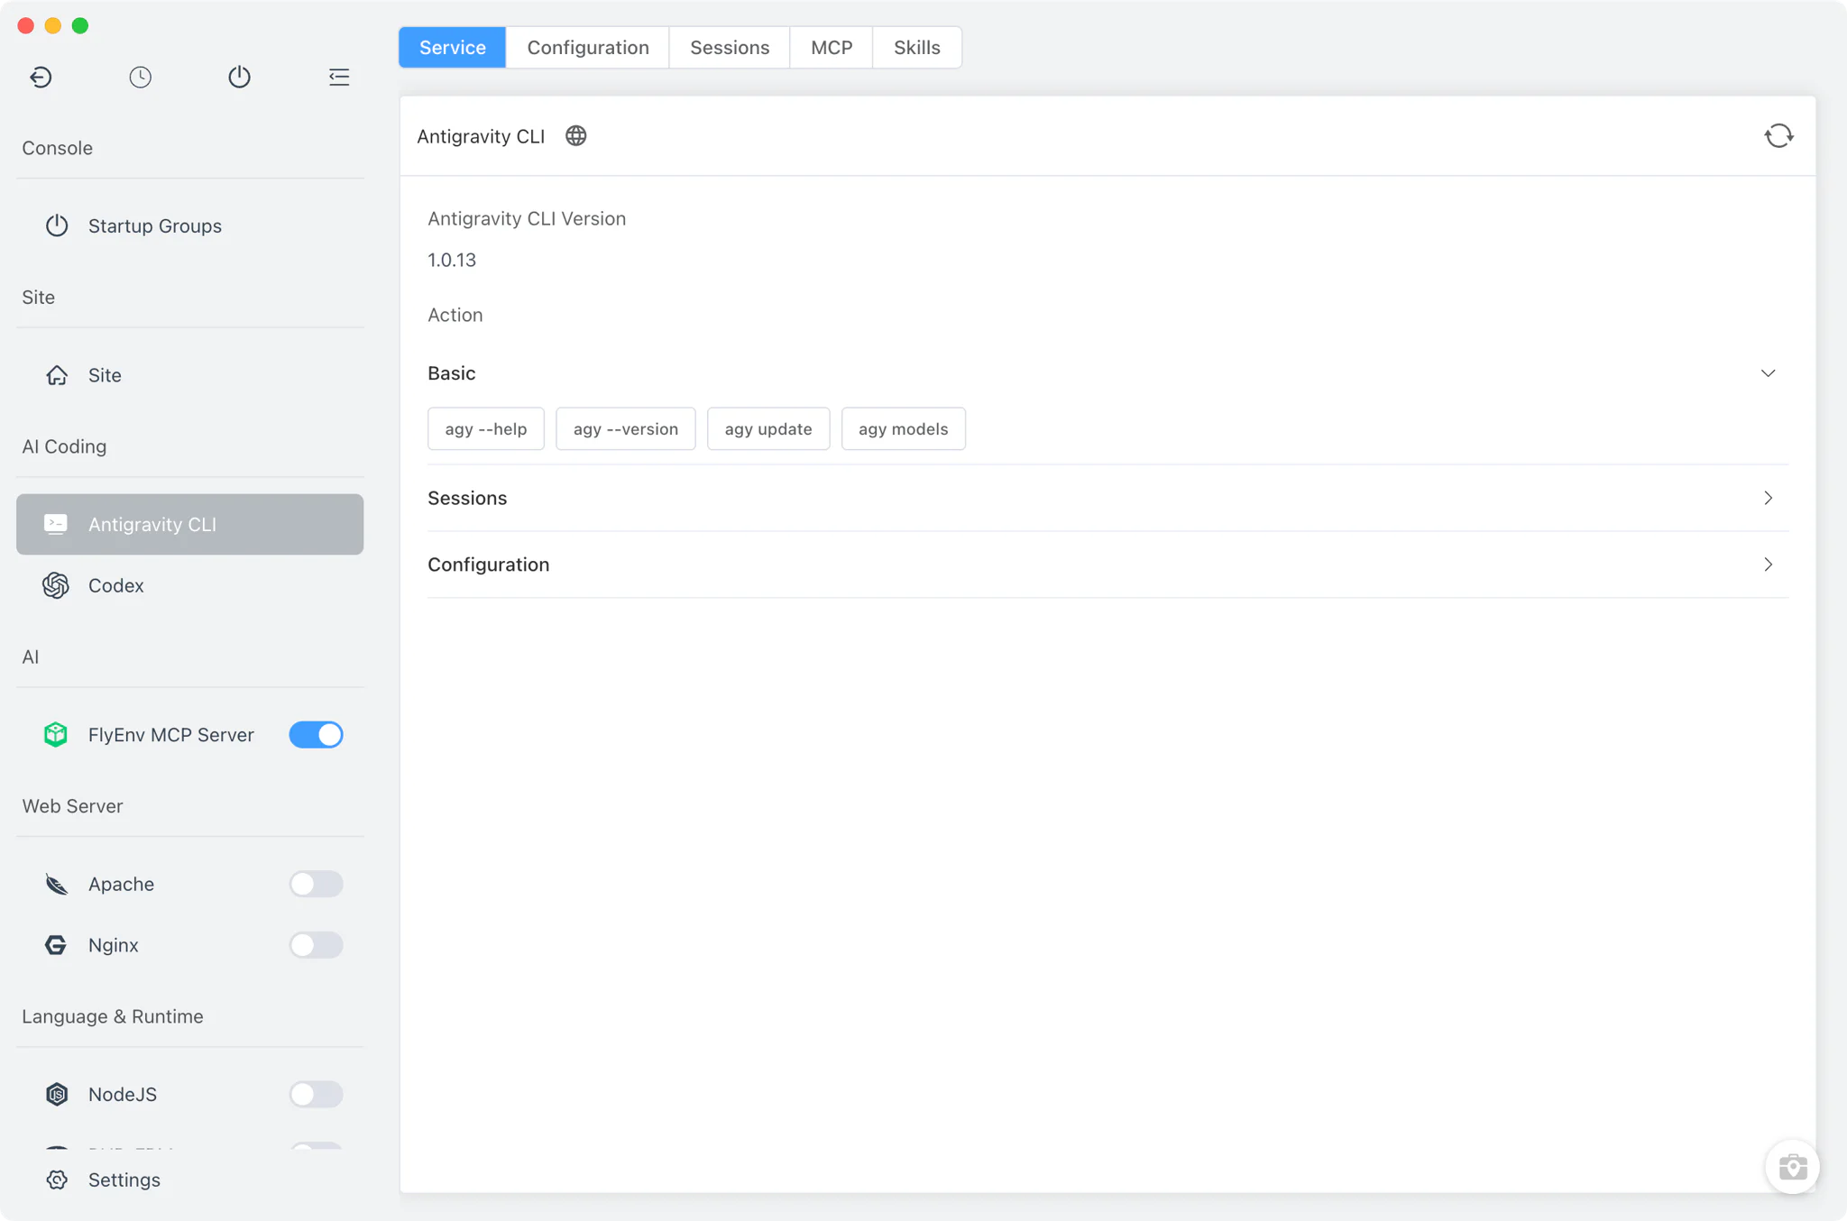Viewport: 1847px width, 1221px height.
Task: Click the NodeJS hexagon icon
Action: (57, 1094)
